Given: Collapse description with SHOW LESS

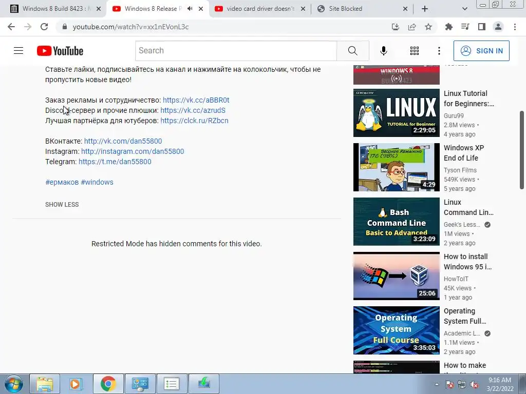Looking at the screenshot, I should click(62, 205).
